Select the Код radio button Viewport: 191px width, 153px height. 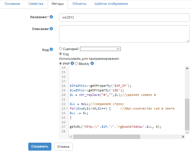tap(61, 54)
